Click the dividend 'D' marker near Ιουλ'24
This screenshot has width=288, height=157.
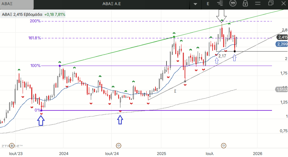[x=119, y=145]
